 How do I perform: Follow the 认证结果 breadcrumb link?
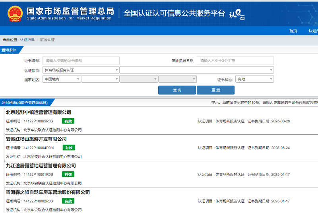coord(27,40)
